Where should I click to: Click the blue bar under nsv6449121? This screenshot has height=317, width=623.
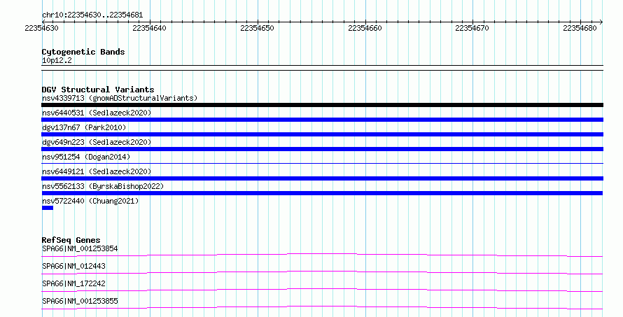click(322, 178)
